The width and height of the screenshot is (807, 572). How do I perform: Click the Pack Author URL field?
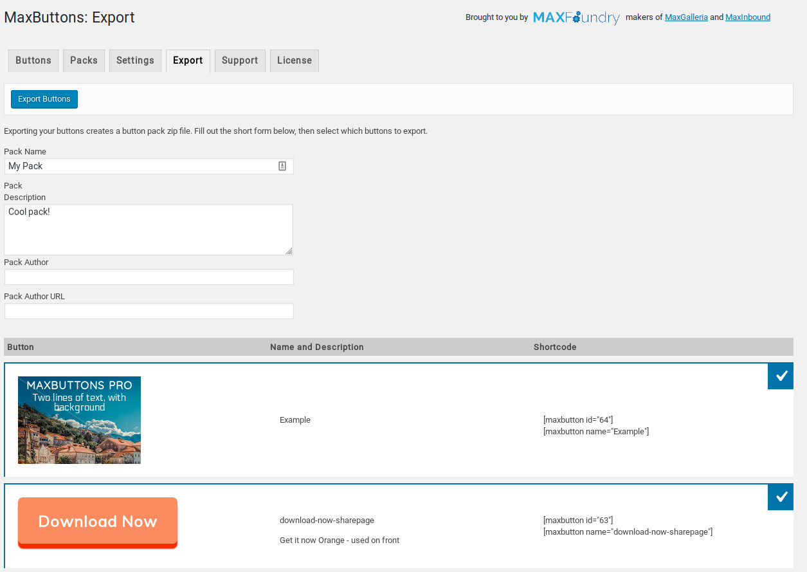pyautogui.click(x=149, y=311)
